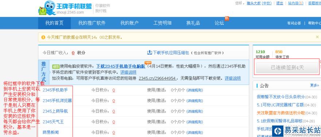Image resolution: width=321 pixels, height=137 pixels.
Task: Switch to 工资明细 tab
Action: click(162, 23)
